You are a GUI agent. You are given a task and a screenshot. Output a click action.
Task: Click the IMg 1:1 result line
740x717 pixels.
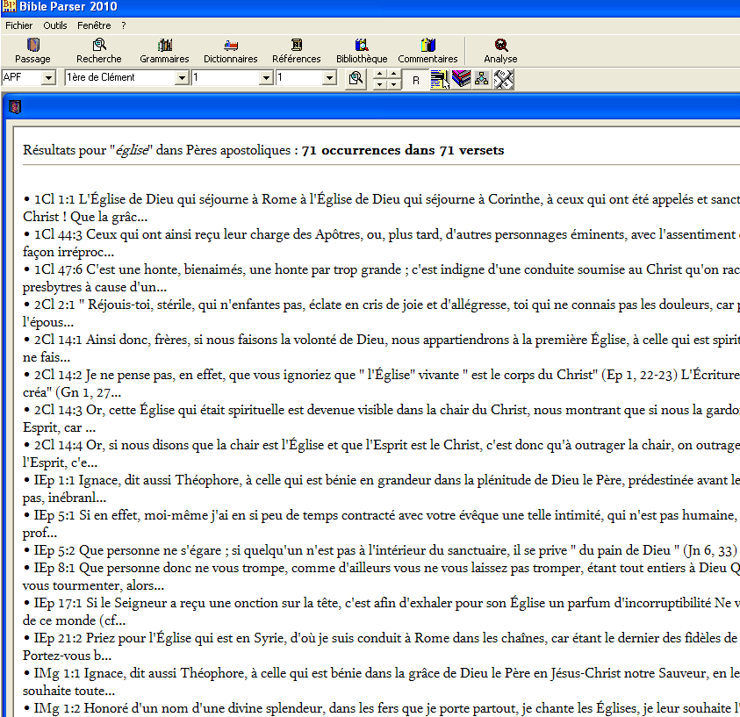[x=381, y=682]
